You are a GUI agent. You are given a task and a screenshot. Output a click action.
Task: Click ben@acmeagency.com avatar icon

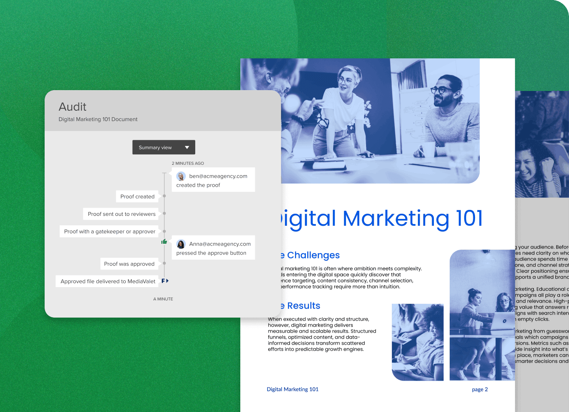pos(181,176)
